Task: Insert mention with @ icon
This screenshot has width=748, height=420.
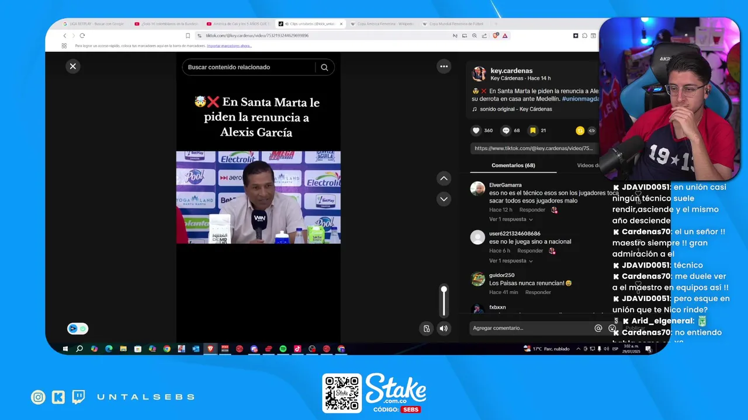Action: pos(598,328)
